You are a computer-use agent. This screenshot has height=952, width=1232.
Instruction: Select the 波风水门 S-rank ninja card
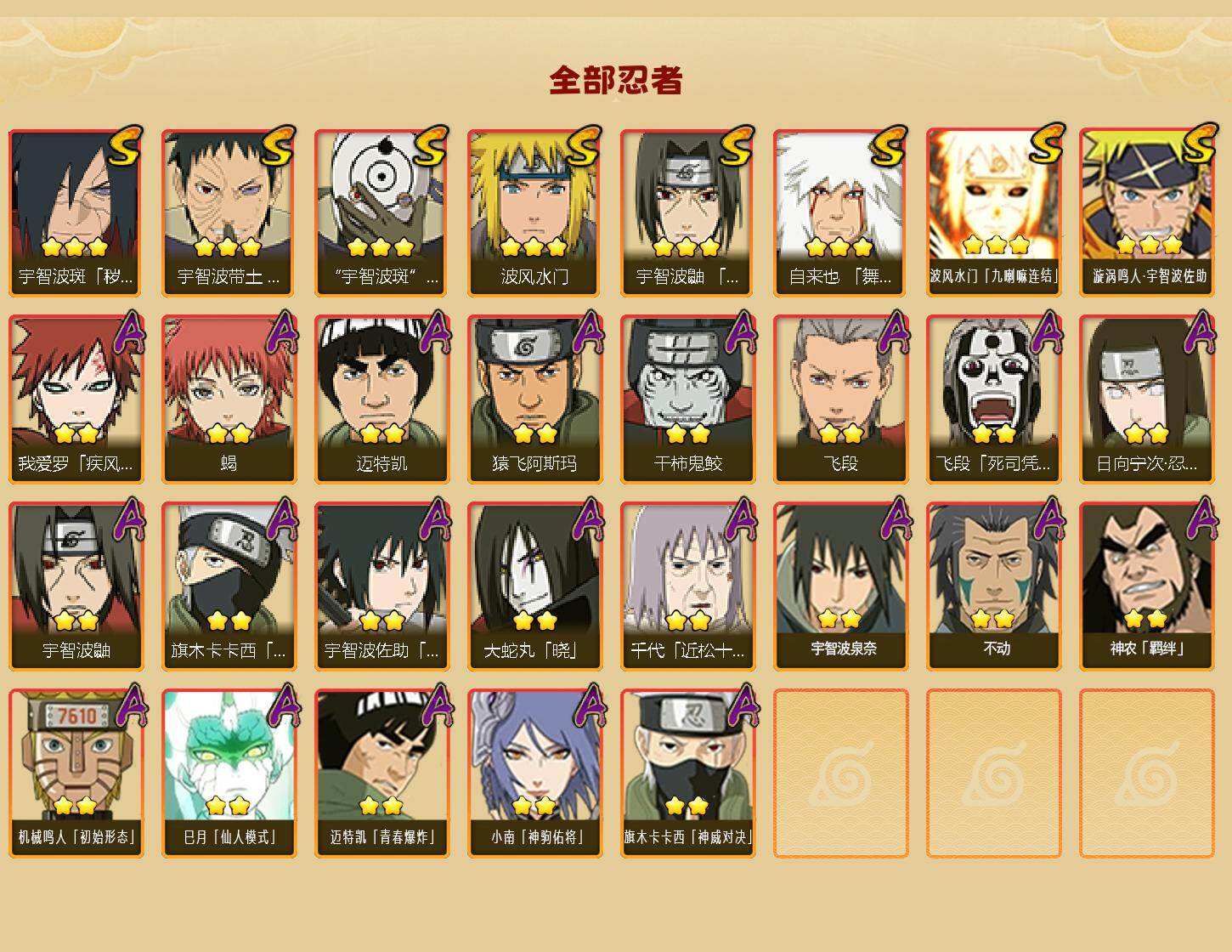point(534,212)
